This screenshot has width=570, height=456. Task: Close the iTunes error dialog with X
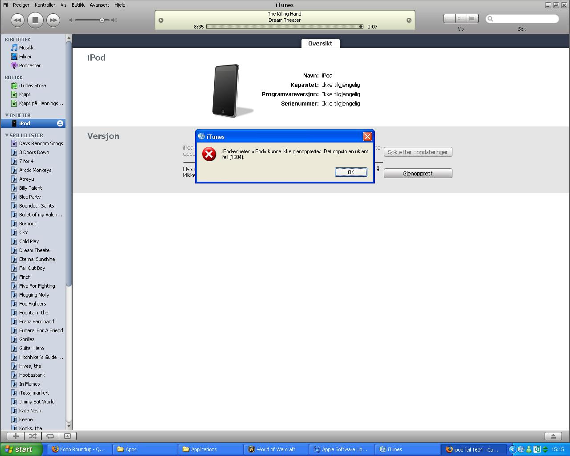click(367, 136)
